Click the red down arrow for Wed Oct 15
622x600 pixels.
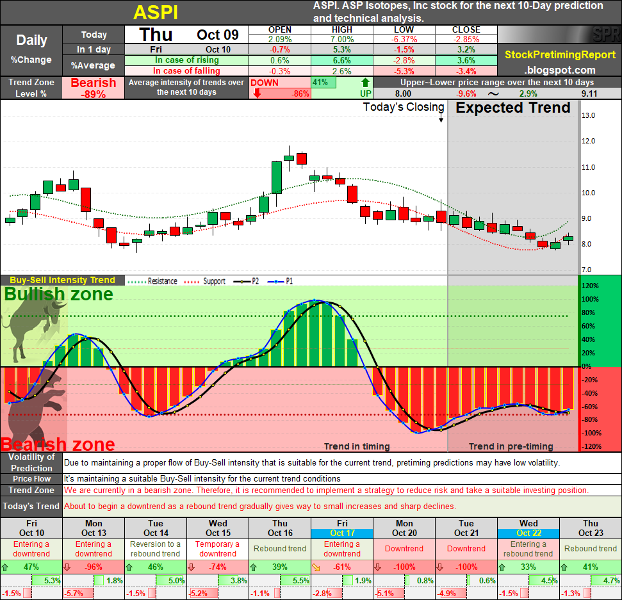click(x=191, y=567)
